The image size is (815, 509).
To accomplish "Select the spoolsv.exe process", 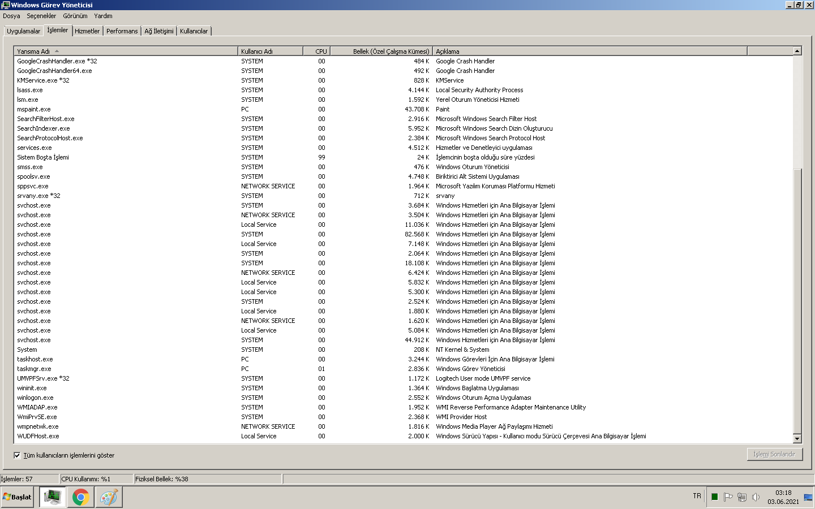I will pos(403,176).
